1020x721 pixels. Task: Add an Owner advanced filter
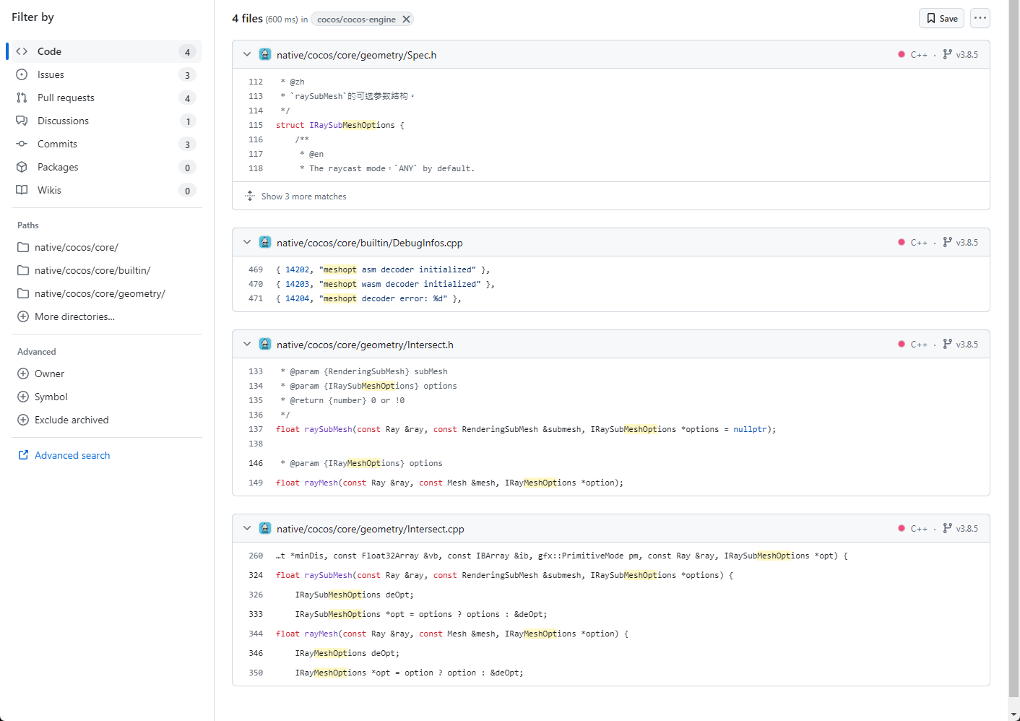click(49, 374)
